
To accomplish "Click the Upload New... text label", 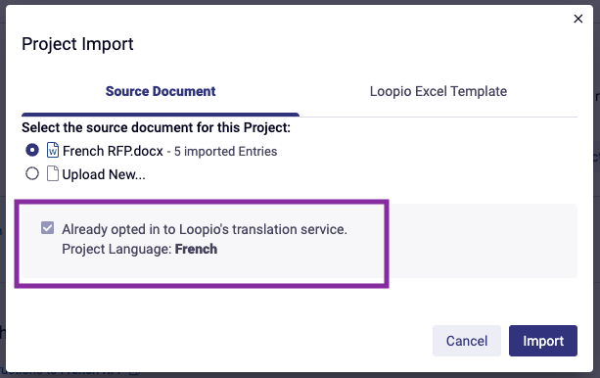I will click(x=104, y=174).
